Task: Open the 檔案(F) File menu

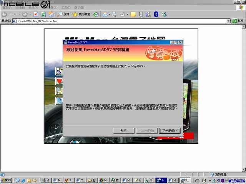Action: tap(7, 8)
